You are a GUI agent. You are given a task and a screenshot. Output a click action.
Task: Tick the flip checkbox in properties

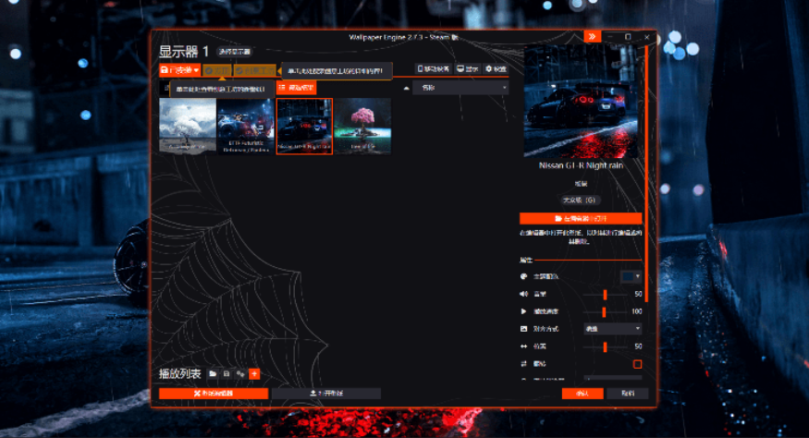pyautogui.click(x=637, y=364)
